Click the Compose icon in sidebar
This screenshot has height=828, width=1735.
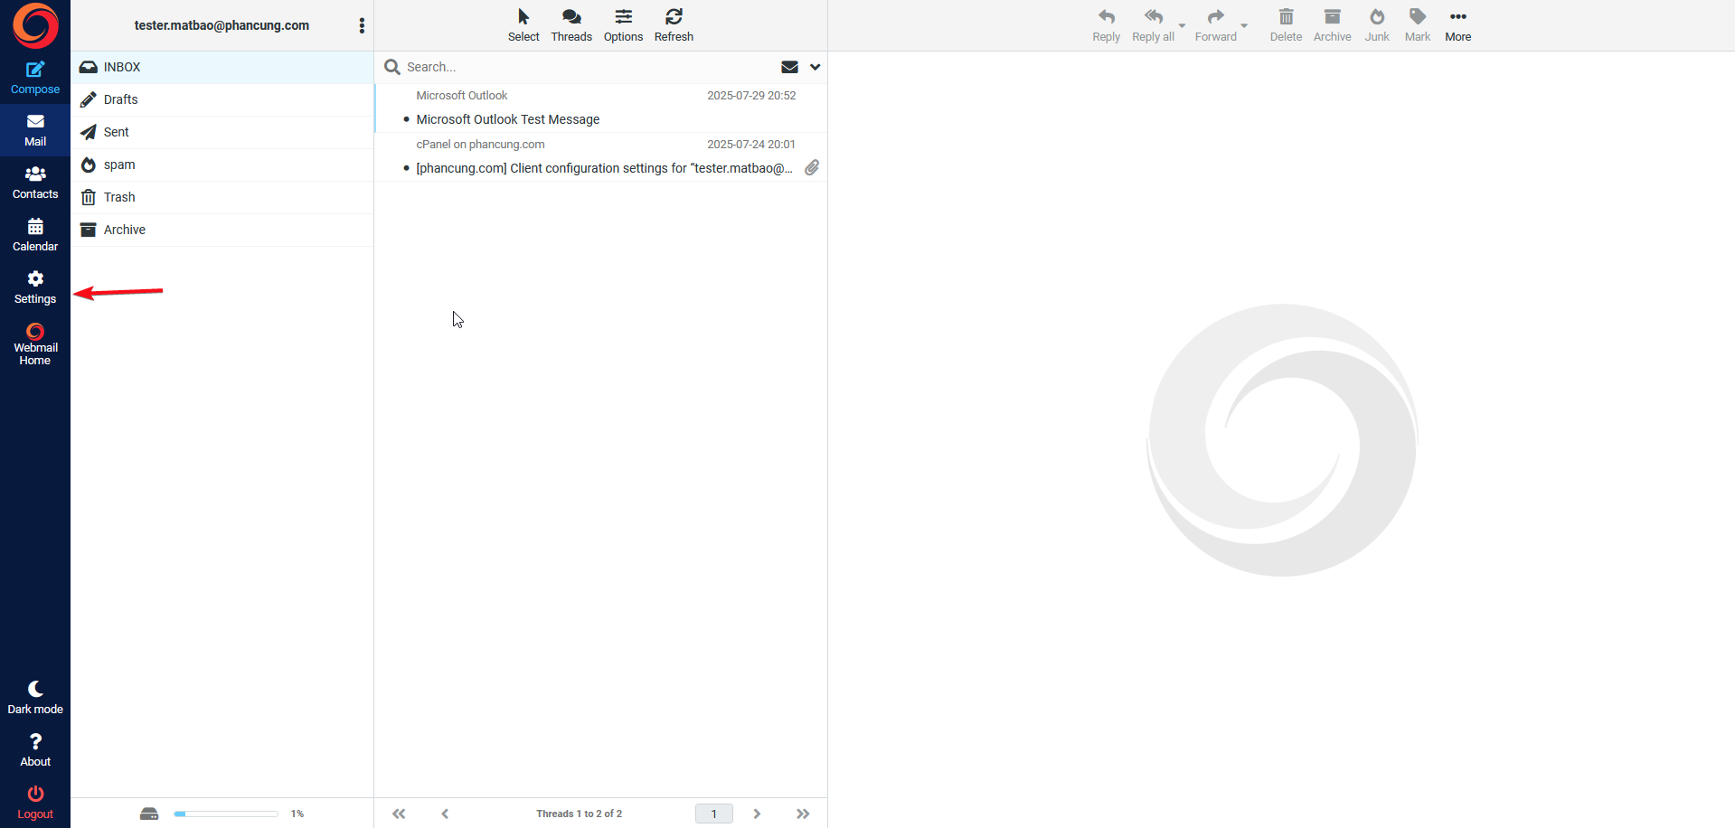point(35,71)
